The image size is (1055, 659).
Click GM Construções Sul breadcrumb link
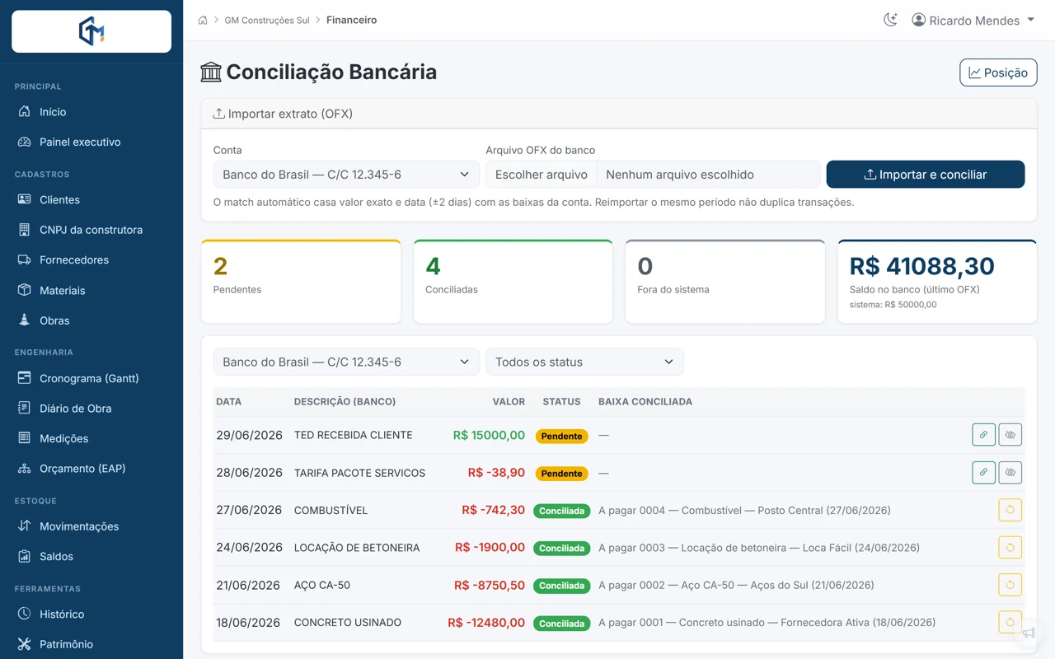[x=267, y=20]
